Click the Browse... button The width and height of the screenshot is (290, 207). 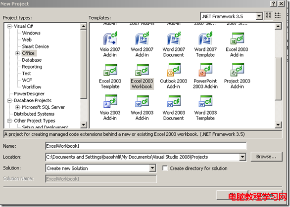point(267,157)
